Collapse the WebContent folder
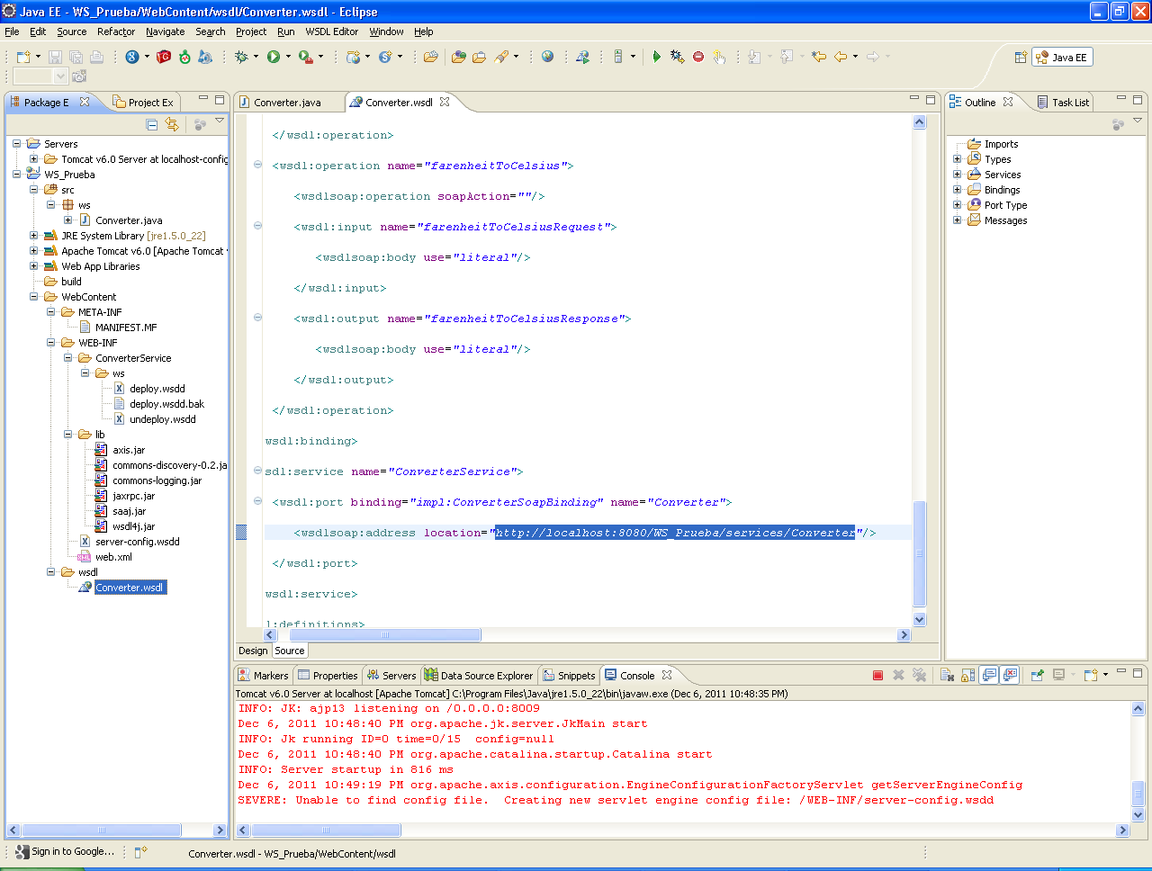Screen dimensions: 1152x871 pos(33,297)
